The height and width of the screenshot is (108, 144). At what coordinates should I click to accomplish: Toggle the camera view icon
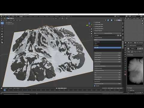[91, 34]
